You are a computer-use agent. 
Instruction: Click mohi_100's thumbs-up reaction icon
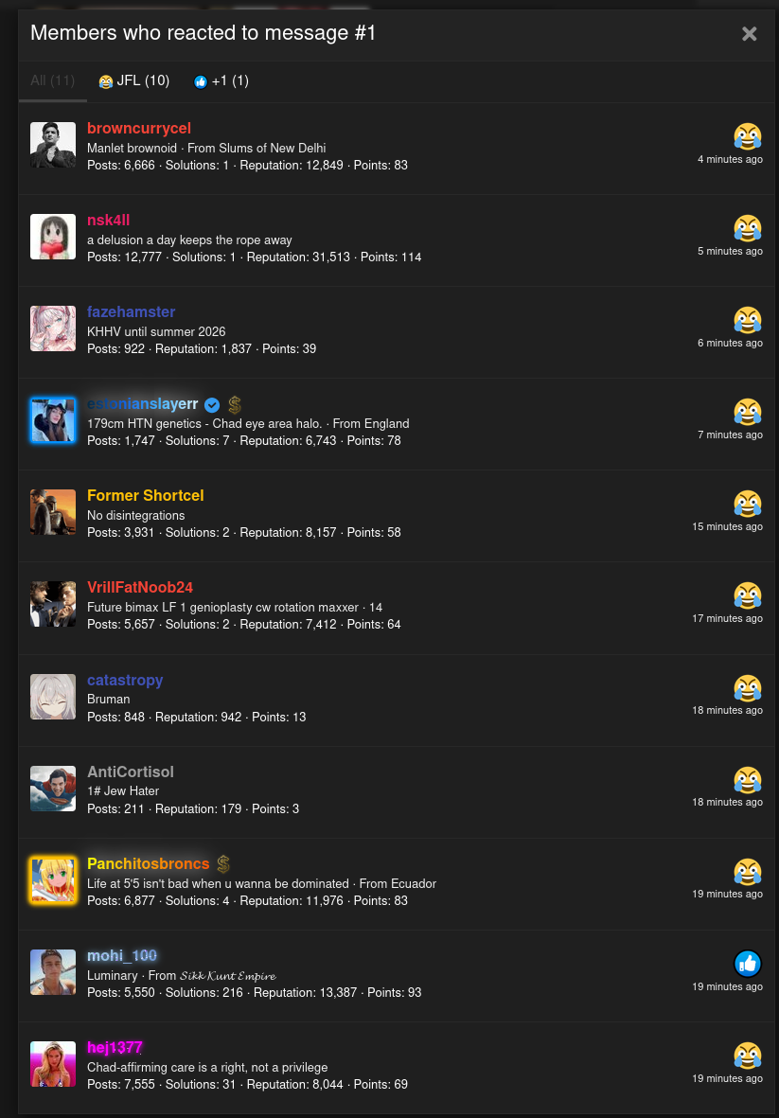tap(748, 964)
